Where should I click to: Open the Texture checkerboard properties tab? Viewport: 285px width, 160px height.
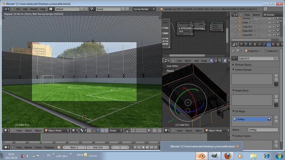[278, 44]
